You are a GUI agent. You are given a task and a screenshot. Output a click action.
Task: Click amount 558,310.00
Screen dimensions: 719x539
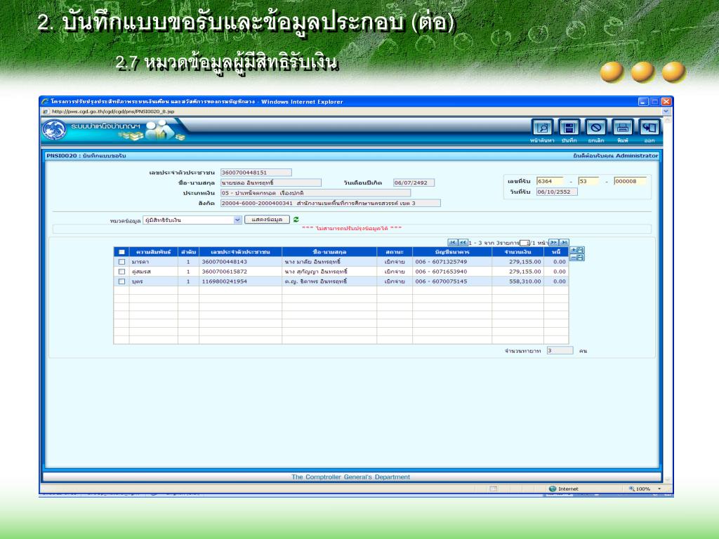click(525, 281)
